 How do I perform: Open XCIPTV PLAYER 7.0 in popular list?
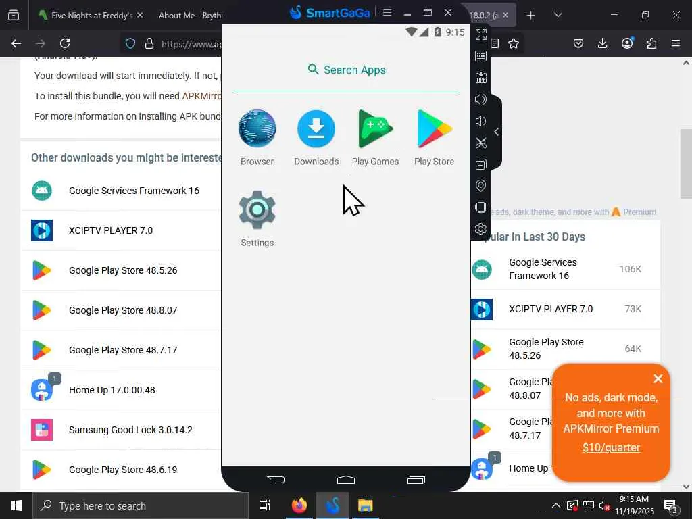click(x=551, y=309)
